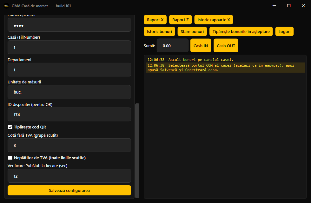The width and height of the screenshot is (311, 203).
Task: Click Tipărește bonurile în așteptare
Action: [x=241, y=31]
